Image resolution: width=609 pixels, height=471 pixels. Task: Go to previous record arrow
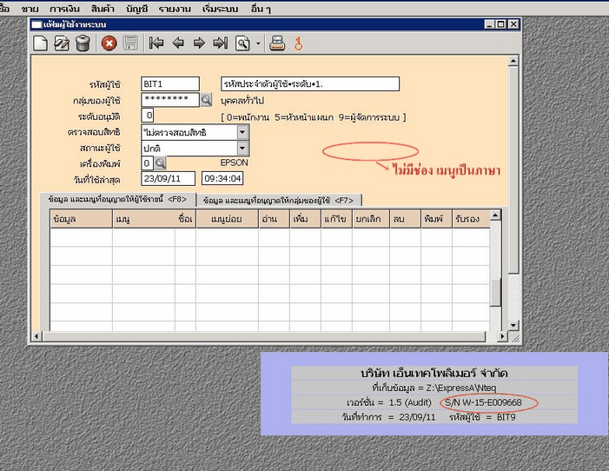click(x=178, y=43)
